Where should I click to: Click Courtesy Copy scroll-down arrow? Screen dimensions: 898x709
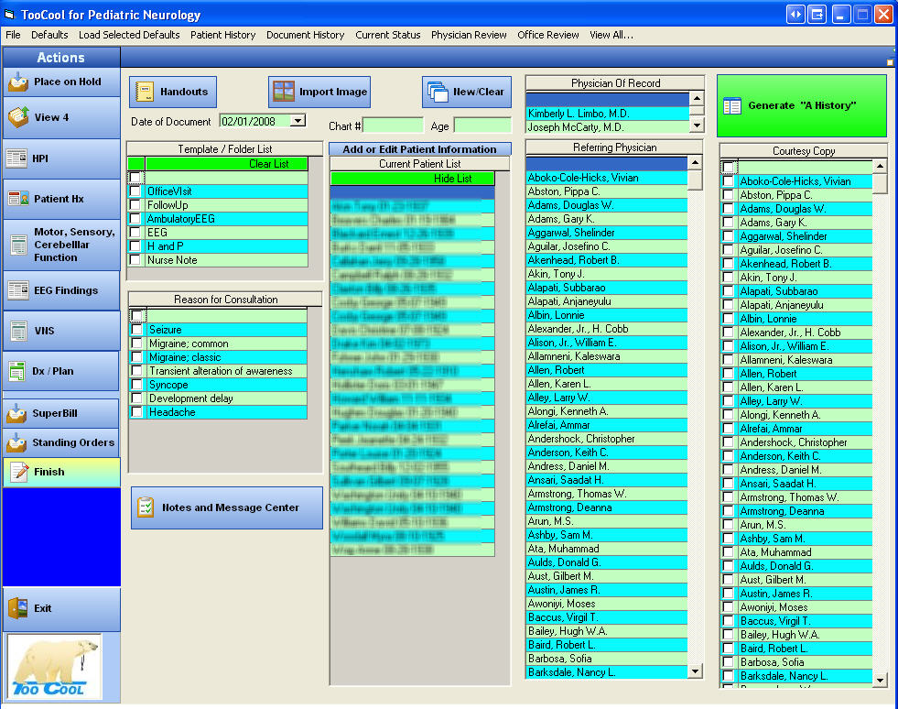(x=880, y=680)
